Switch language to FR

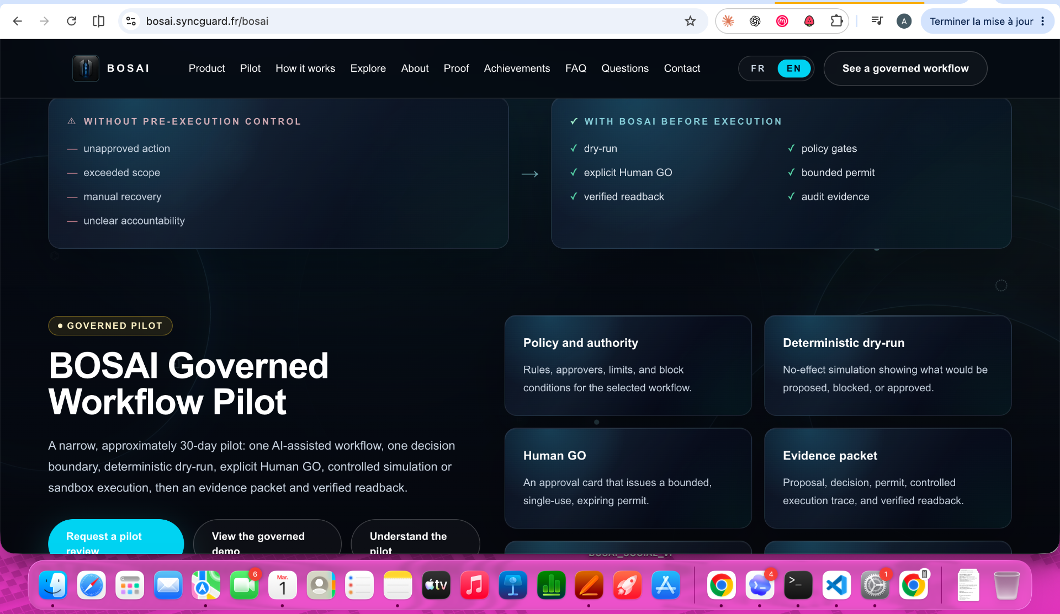pos(757,68)
